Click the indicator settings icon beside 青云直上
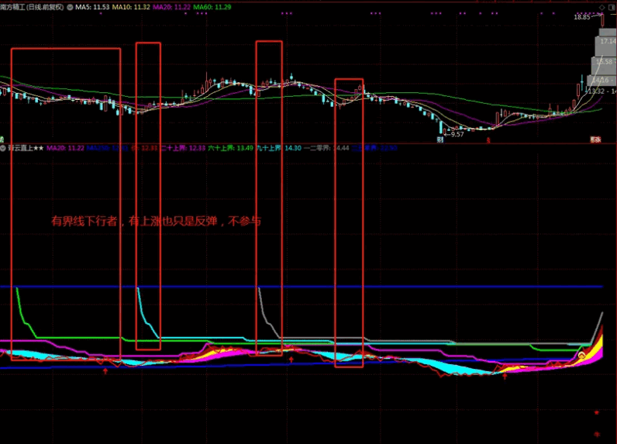The image size is (617, 444). [x=3, y=148]
